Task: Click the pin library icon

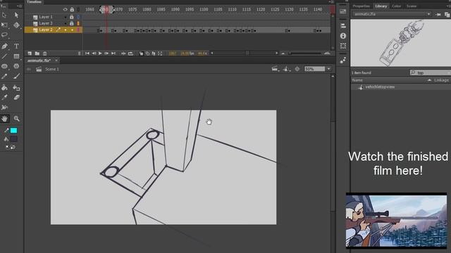Action: [438, 14]
